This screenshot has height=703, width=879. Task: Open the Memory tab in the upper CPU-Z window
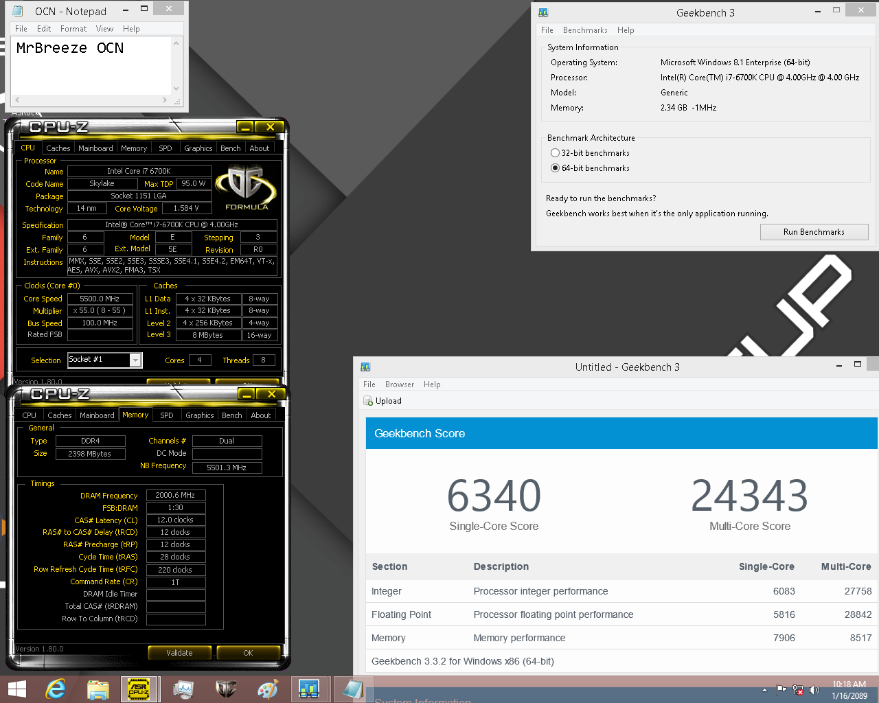[134, 148]
